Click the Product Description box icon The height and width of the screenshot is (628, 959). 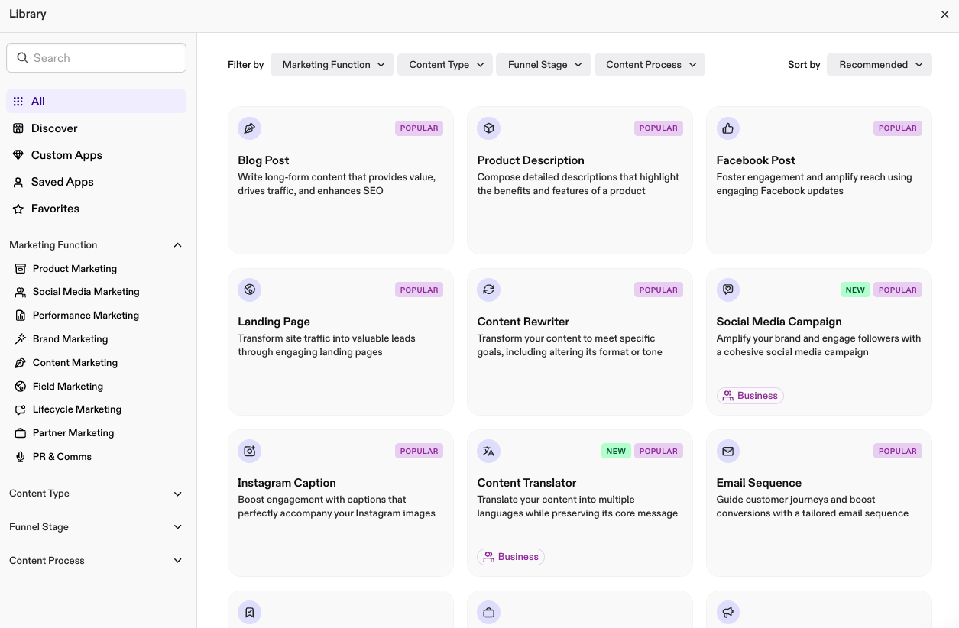(x=489, y=128)
